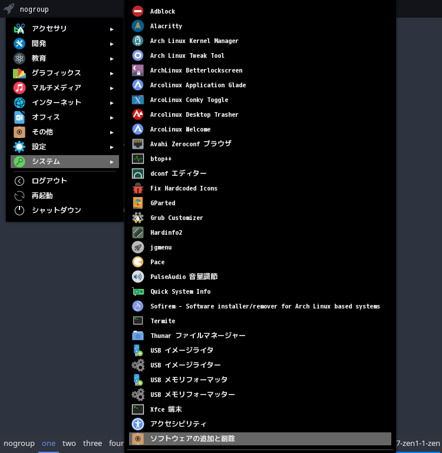Click the Adblock red icon
This screenshot has height=453, width=442.
[138, 11]
